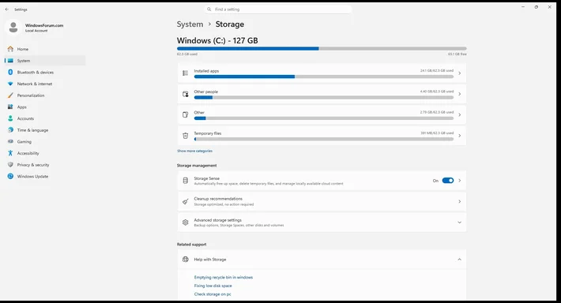Go back using the arrow icon
The height and width of the screenshot is (303, 561).
(7, 9)
